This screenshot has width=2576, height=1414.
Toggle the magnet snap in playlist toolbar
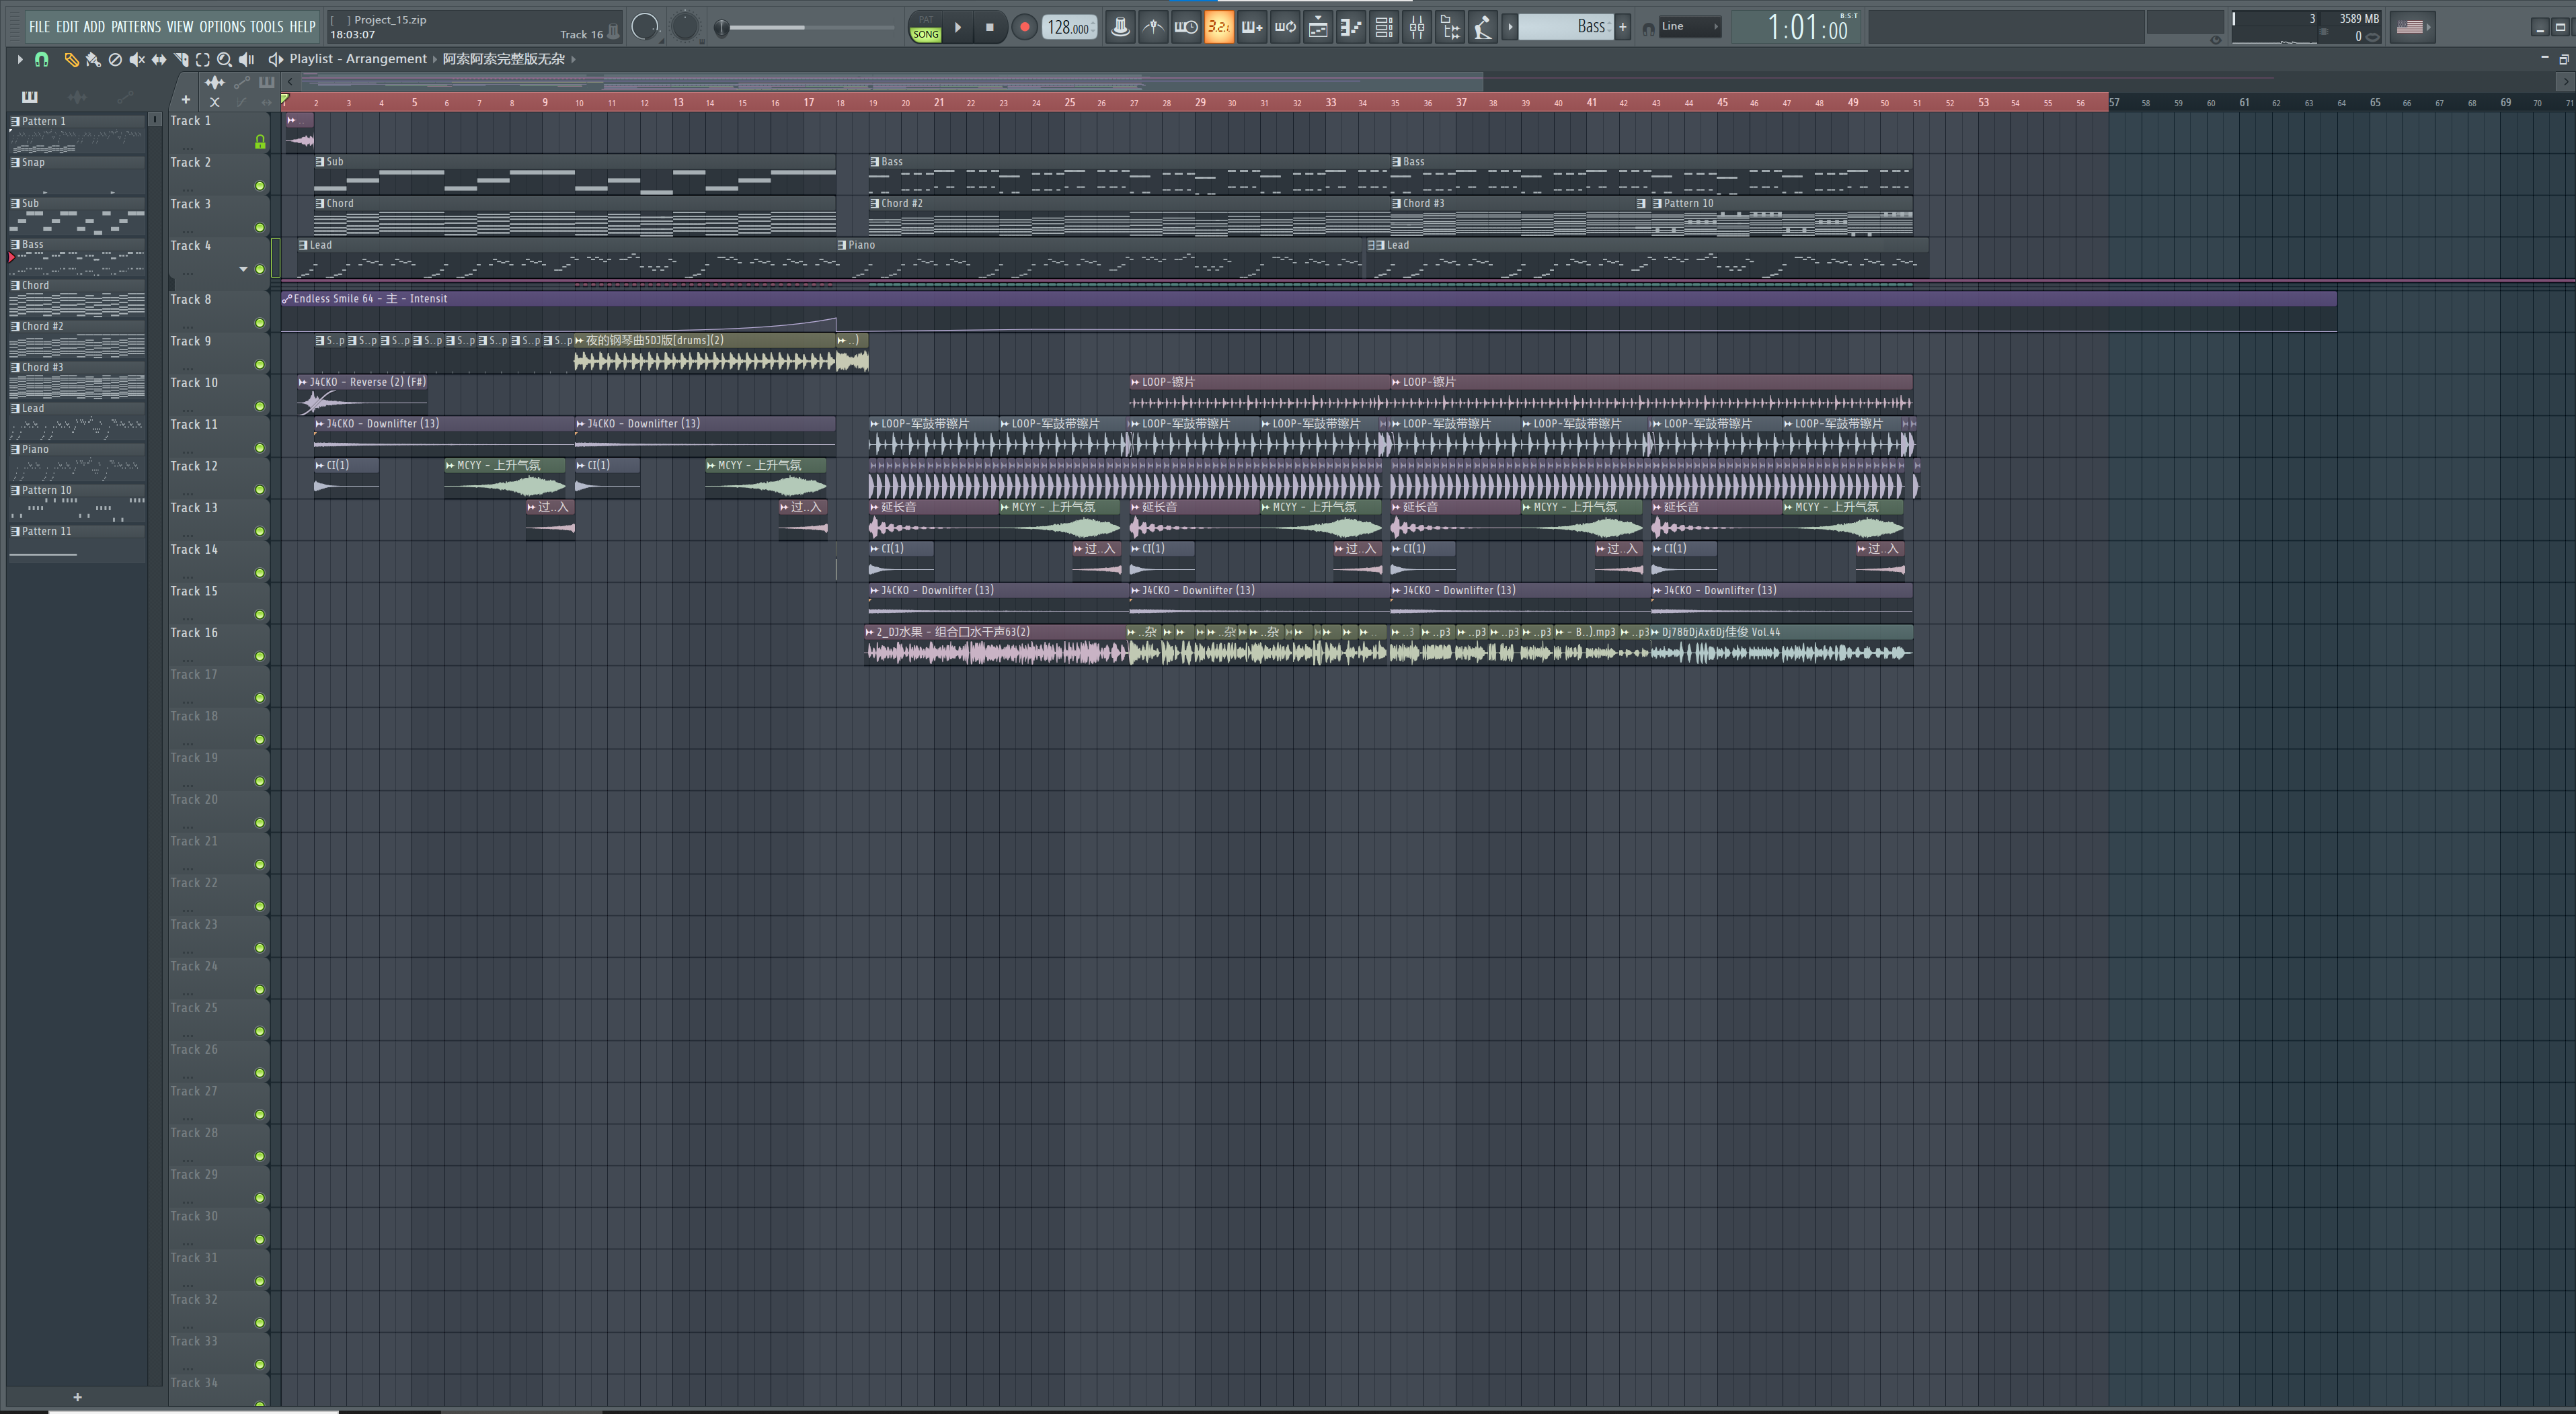coord(42,60)
